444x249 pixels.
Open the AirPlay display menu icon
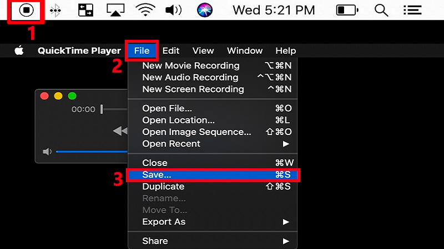click(x=115, y=10)
